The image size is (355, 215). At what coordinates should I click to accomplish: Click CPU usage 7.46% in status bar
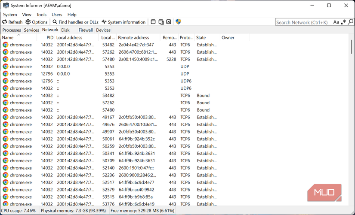tap(19, 211)
